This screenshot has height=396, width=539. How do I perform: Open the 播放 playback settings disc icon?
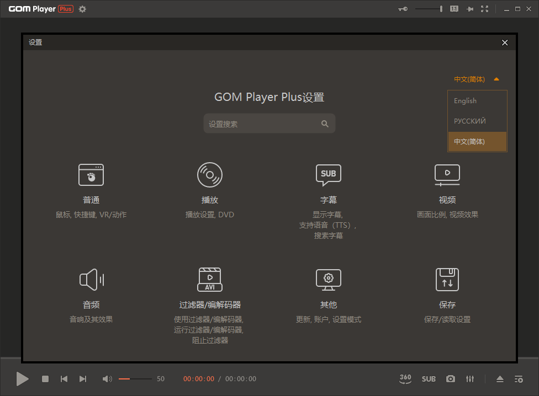[x=210, y=175]
